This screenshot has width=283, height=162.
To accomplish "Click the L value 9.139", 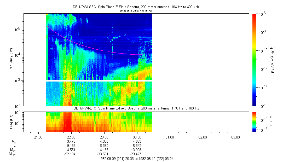I will tap(71, 146).
